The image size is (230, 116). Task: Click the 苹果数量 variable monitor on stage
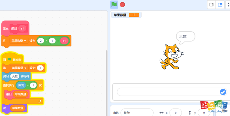pos(126,15)
